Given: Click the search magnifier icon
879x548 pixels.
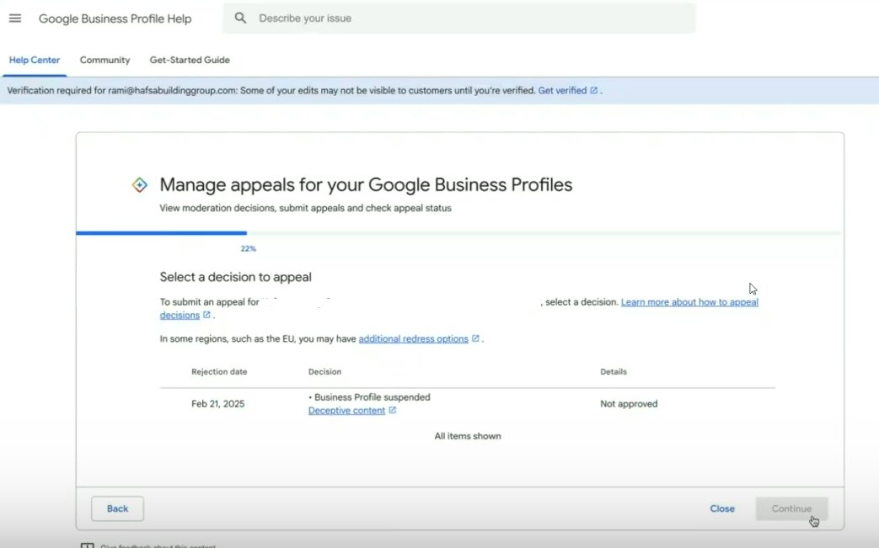Looking at the screenshot, I should pos(240,18).
